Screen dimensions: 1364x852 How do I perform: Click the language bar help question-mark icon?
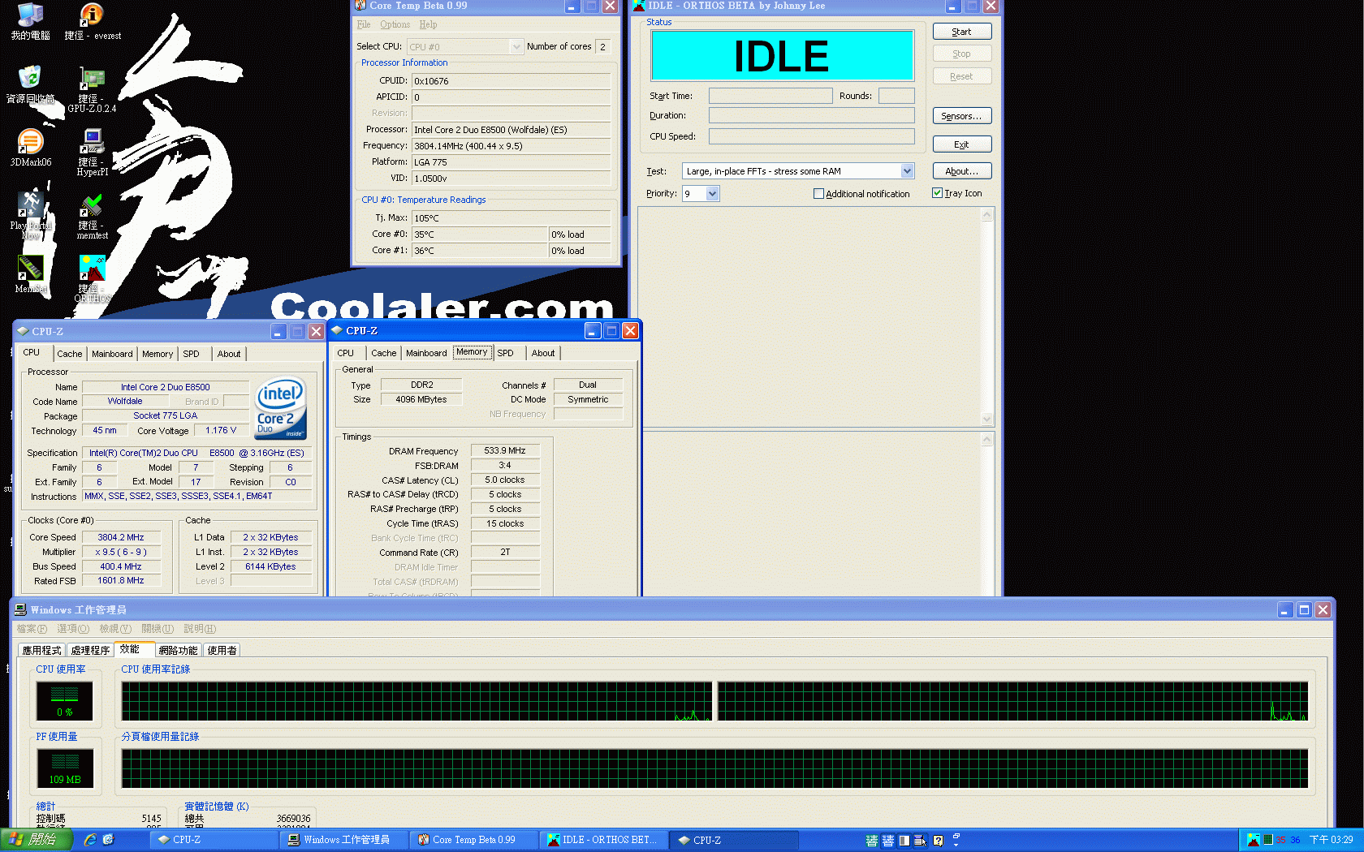pyautogui.click(x=938, y=841)
